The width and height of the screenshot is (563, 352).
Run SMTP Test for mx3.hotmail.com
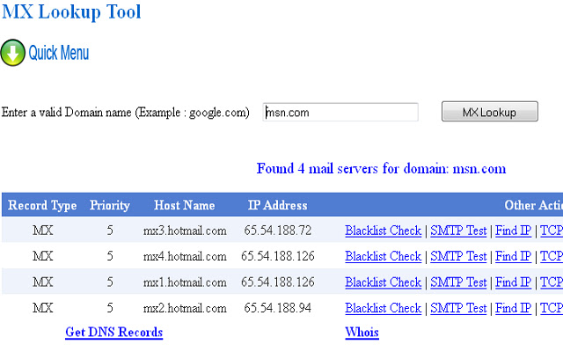pos(458,231)
